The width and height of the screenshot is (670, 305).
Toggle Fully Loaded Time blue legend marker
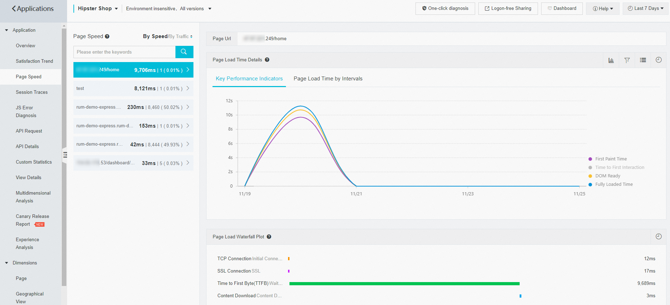(x=590, y=184)
